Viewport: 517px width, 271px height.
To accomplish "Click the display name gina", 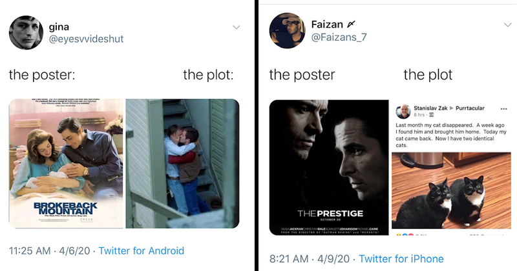I will [x=63, y=26].
